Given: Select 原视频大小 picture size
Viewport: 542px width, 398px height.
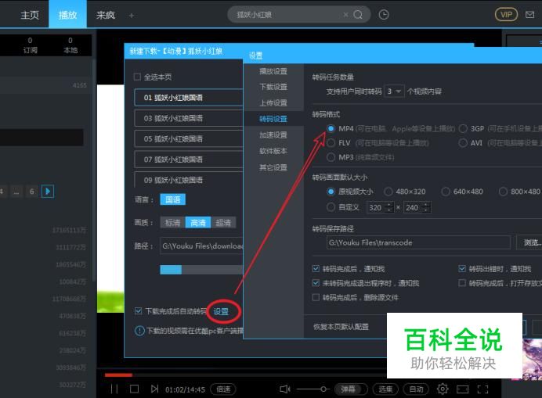Looking at the screenshot, I should tap(331, 192).
